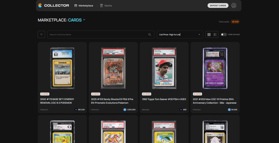Go to the Gacha tab
This screenshot has width=279, height=143.
click(x=108, y=5)
